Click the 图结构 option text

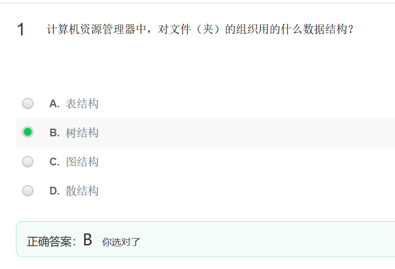pos(82,162)
